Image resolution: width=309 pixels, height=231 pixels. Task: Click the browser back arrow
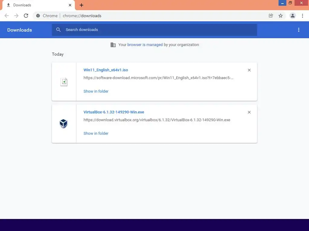[x=7, y=16]
